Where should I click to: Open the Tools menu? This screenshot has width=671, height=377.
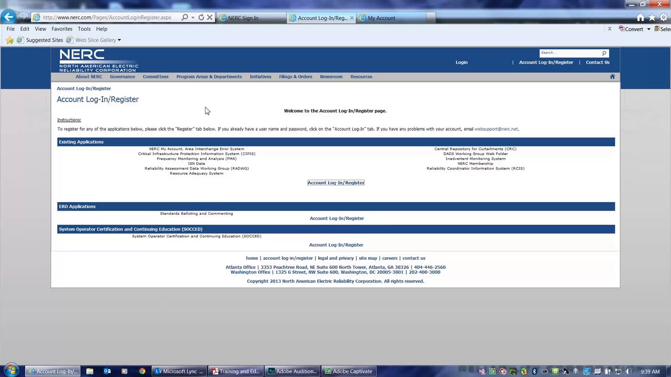84,29
